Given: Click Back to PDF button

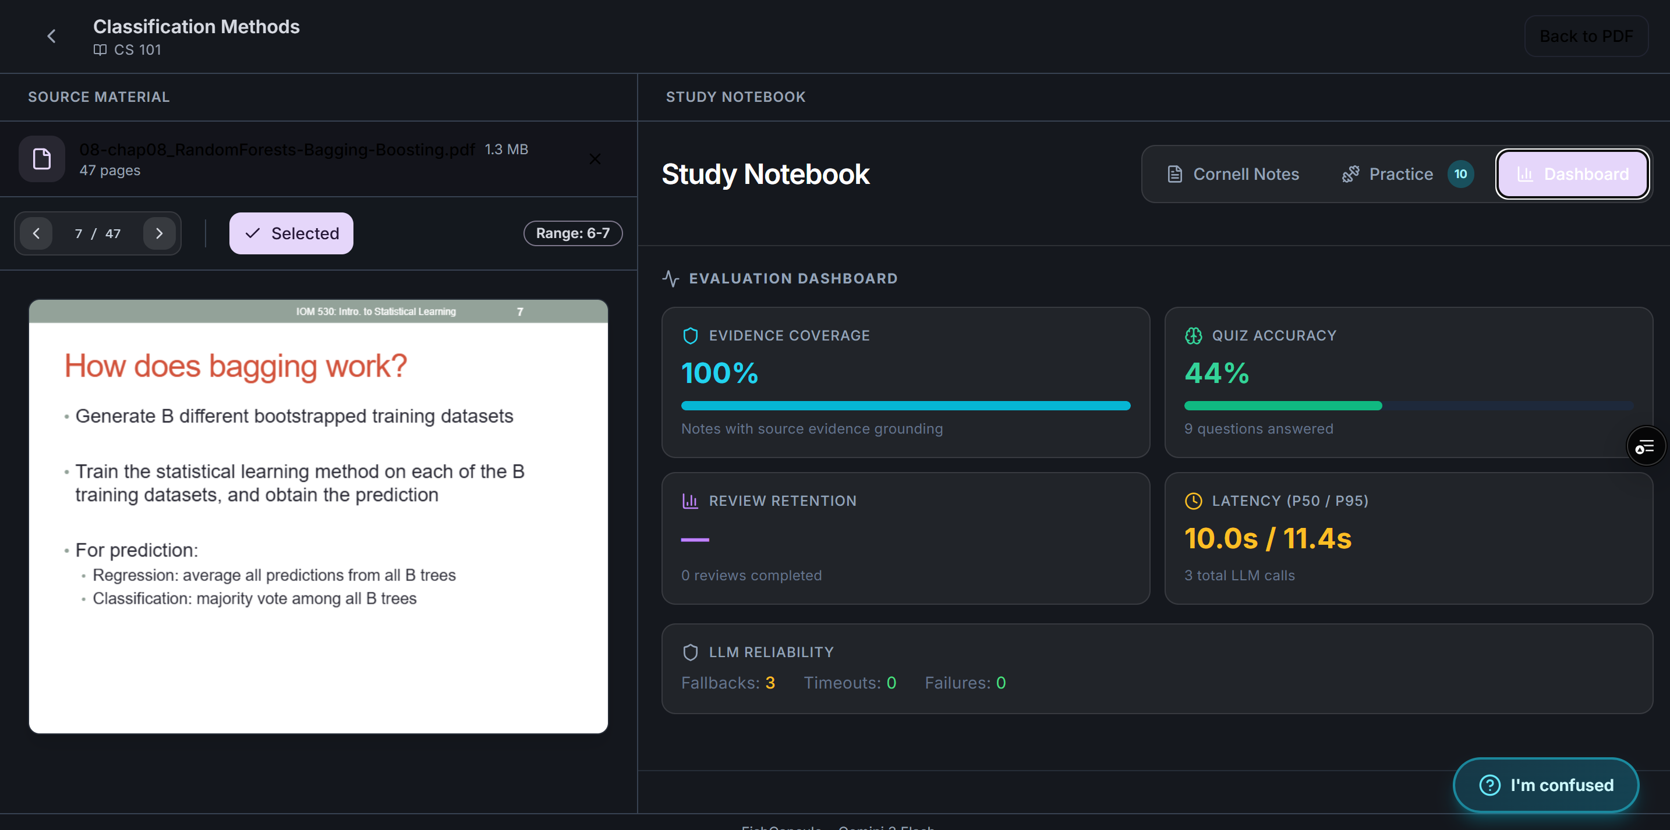Looking at the screenshot, I should pos(1586,36).
